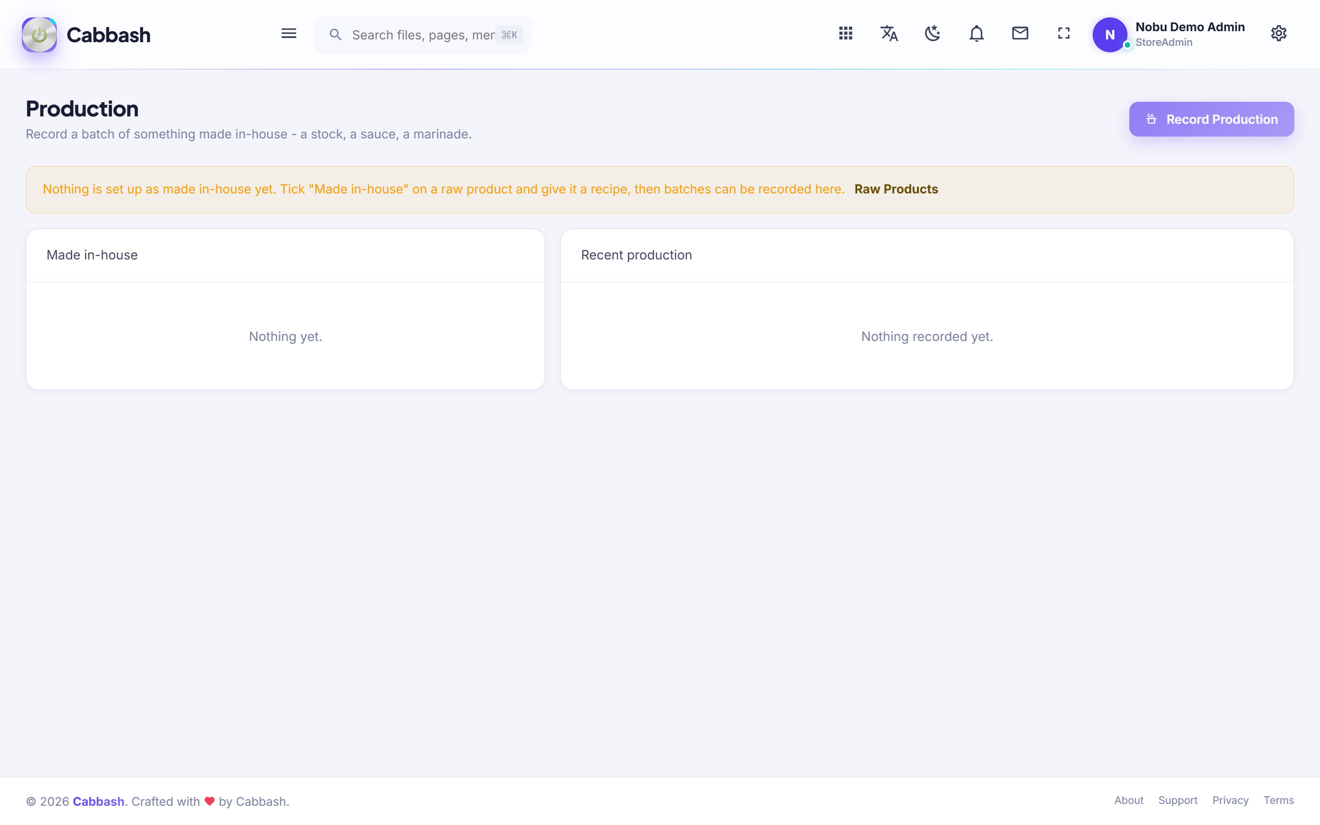
Task: Click the Production page heading
Action: (x=82, y=109)
